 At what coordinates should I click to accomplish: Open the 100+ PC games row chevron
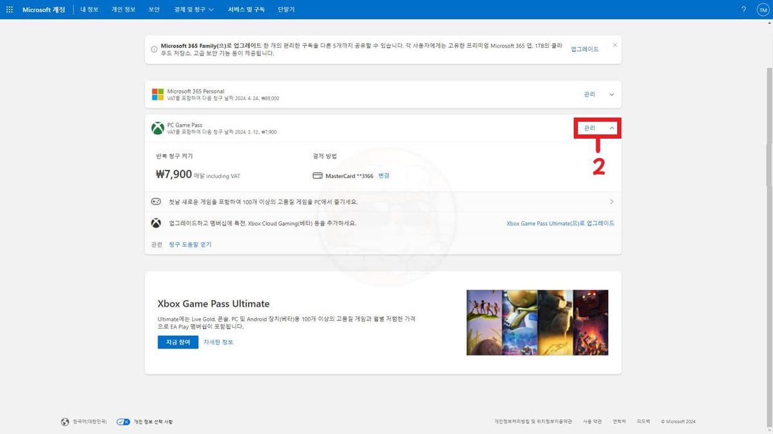tap(611, 202)
